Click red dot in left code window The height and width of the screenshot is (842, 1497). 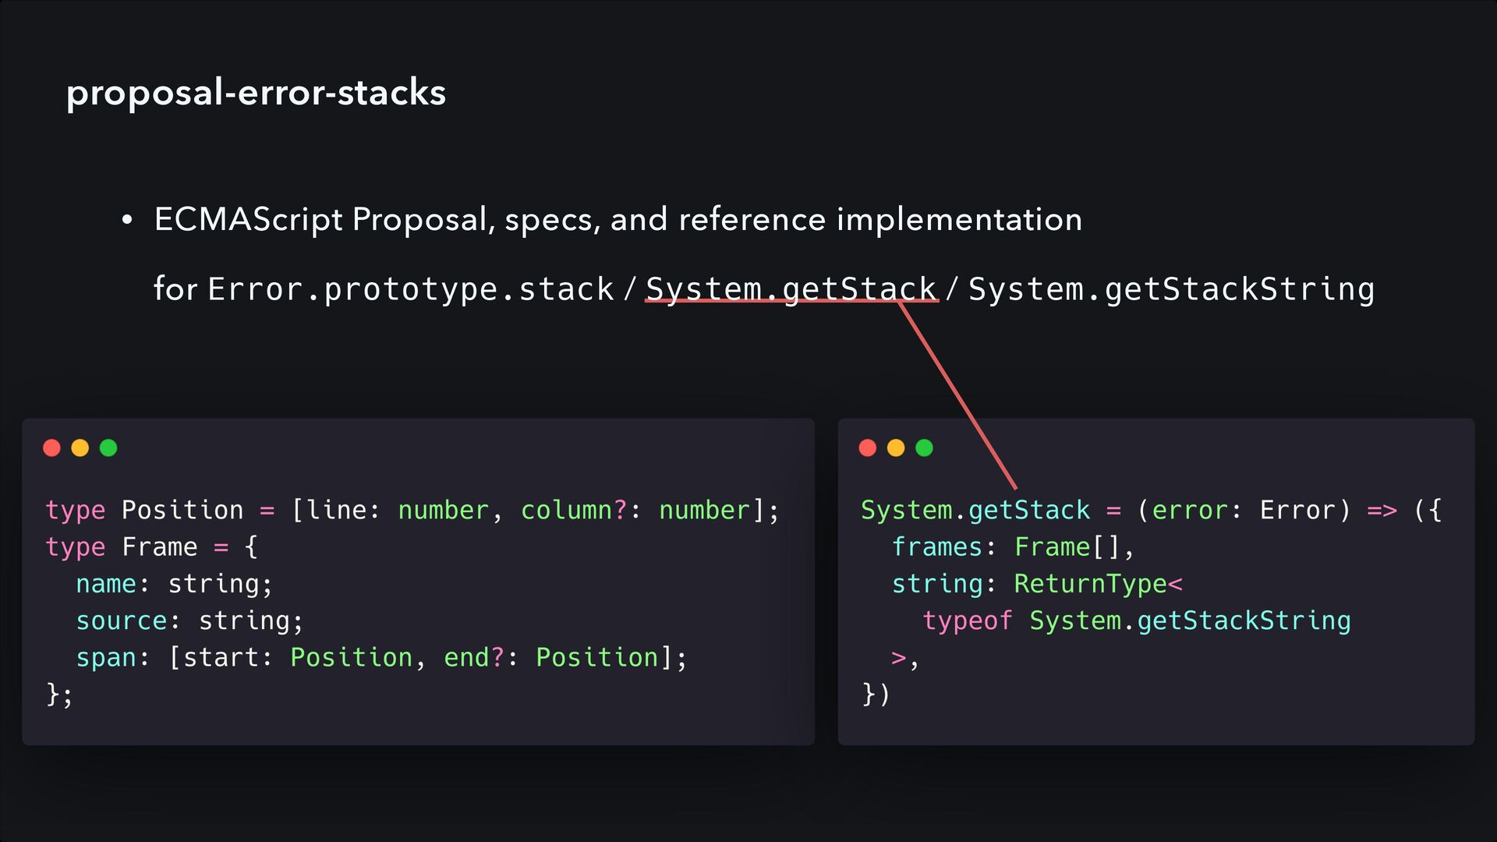tap(51, 448)
